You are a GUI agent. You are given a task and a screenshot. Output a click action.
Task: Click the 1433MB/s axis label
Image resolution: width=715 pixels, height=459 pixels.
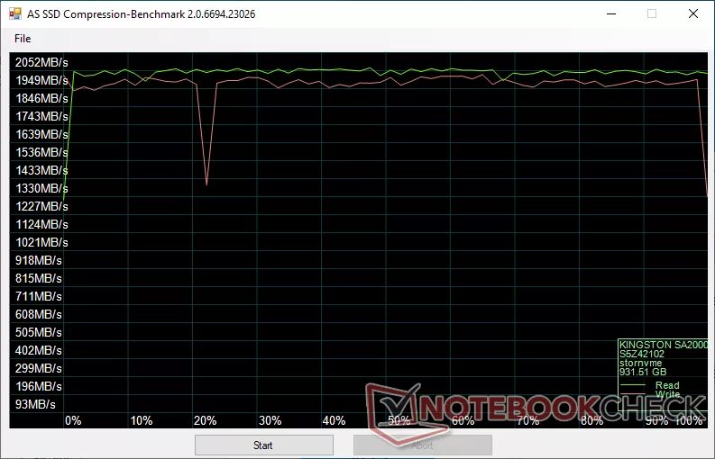coord(41,171)
